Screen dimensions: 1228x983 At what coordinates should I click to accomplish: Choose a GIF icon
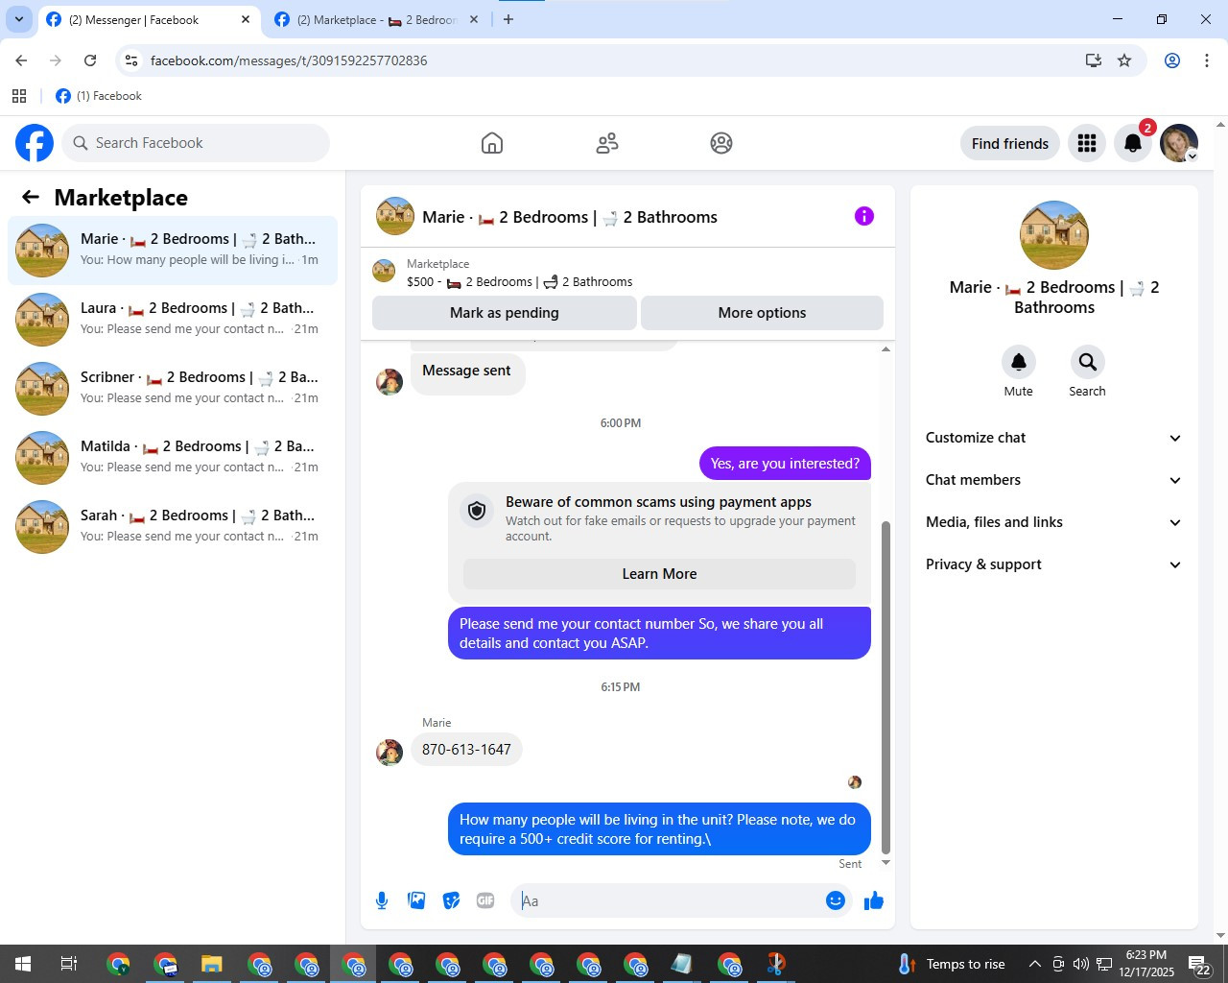click(x=485, y=900)
